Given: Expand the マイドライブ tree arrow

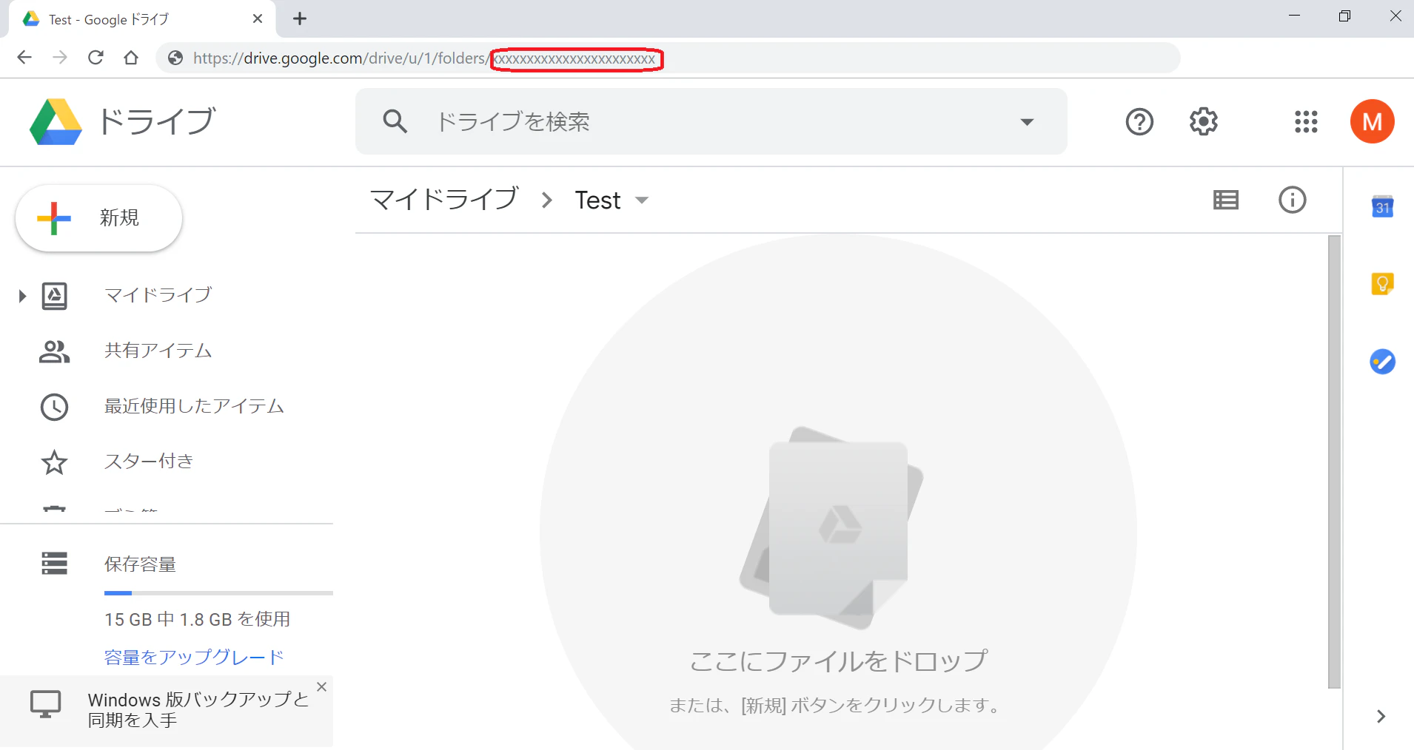Looking at the screenshot, I should (x=22, y=296).
